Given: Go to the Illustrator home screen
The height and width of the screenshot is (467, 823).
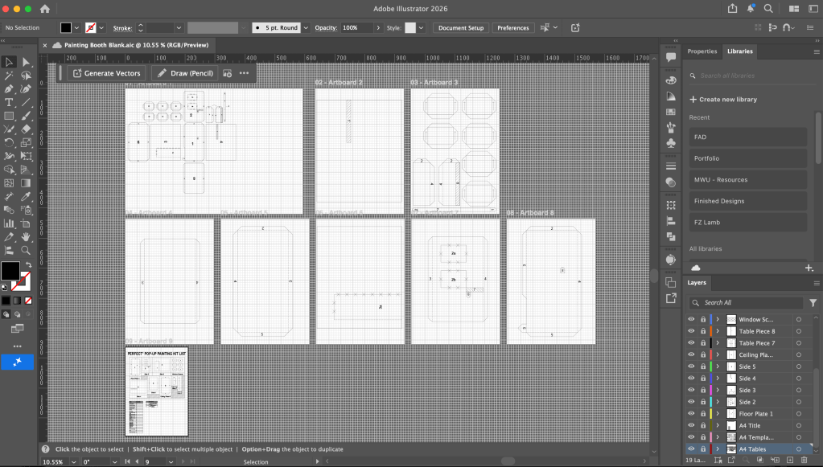Looking at the screenshot, I should (44, 8).
